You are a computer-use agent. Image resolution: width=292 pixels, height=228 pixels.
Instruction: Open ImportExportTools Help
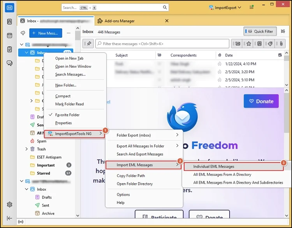click(144, 202)
